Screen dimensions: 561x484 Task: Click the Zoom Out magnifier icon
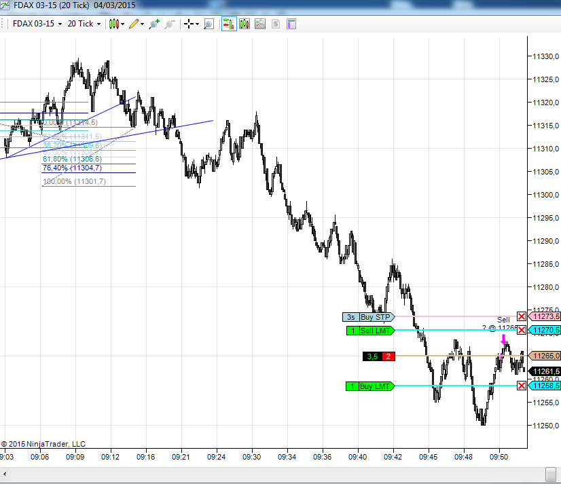tap(170, 24)
